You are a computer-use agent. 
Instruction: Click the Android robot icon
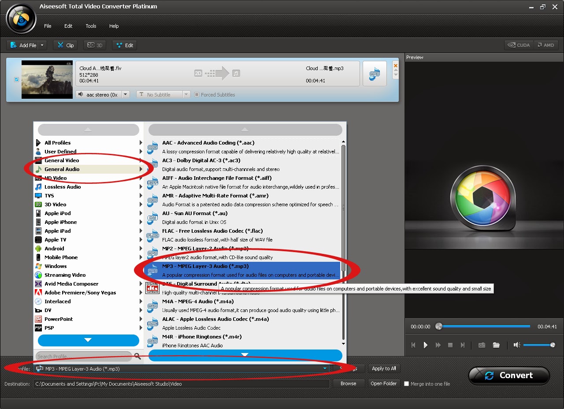[38, 249]
